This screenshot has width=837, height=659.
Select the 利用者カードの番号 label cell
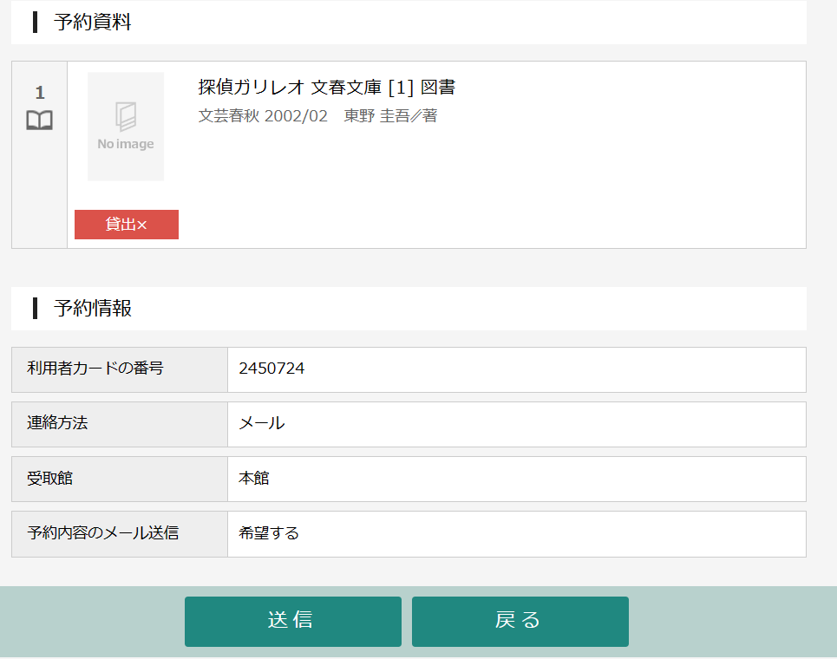[120, 369]
